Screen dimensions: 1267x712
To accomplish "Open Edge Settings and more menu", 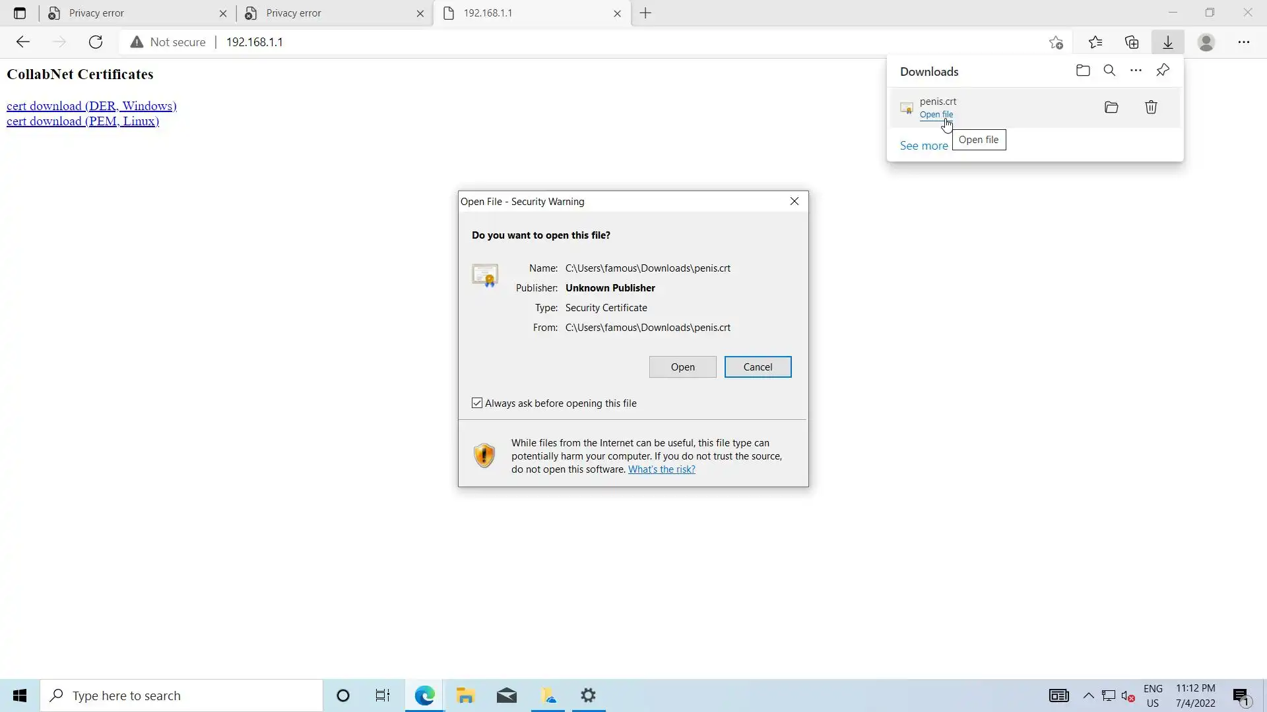I will [x=1243, y=42].
